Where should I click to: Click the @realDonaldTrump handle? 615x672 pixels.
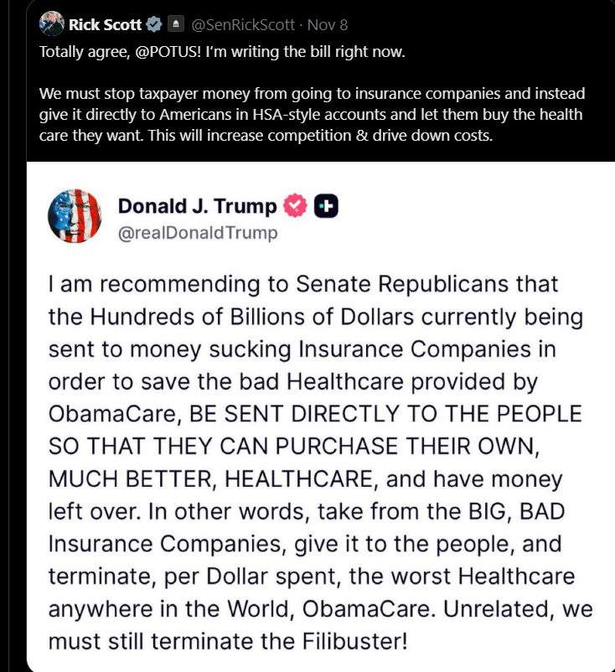pyautogui.click(x=197, y=232)
